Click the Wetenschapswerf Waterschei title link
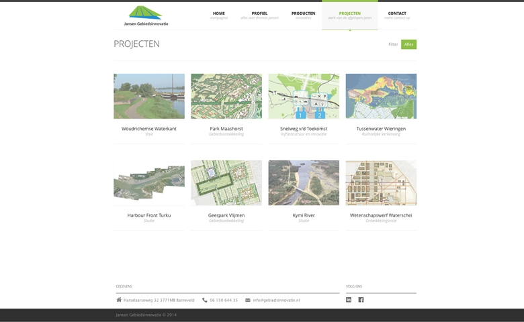 click(x=381, y=215)
